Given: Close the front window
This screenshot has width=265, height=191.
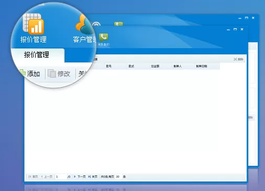Looking at the screenshot, I should click(x=242, y=29).
